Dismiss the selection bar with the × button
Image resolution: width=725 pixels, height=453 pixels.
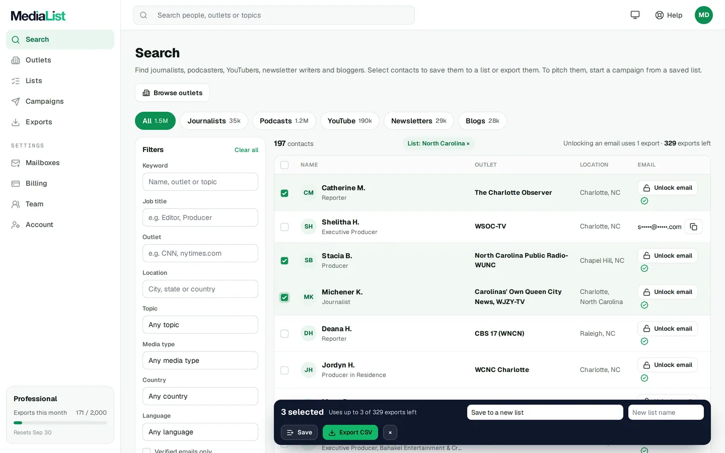click(390, 432)
